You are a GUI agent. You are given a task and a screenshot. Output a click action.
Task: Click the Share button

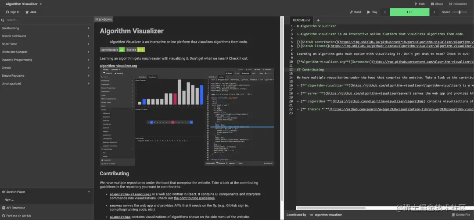(437, 4)
